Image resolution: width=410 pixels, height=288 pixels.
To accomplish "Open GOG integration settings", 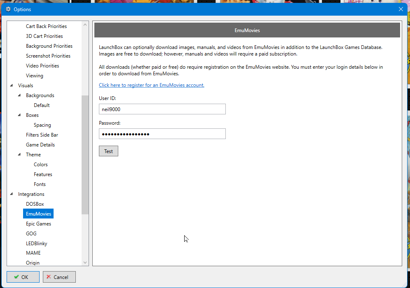I will pos(31,234).
